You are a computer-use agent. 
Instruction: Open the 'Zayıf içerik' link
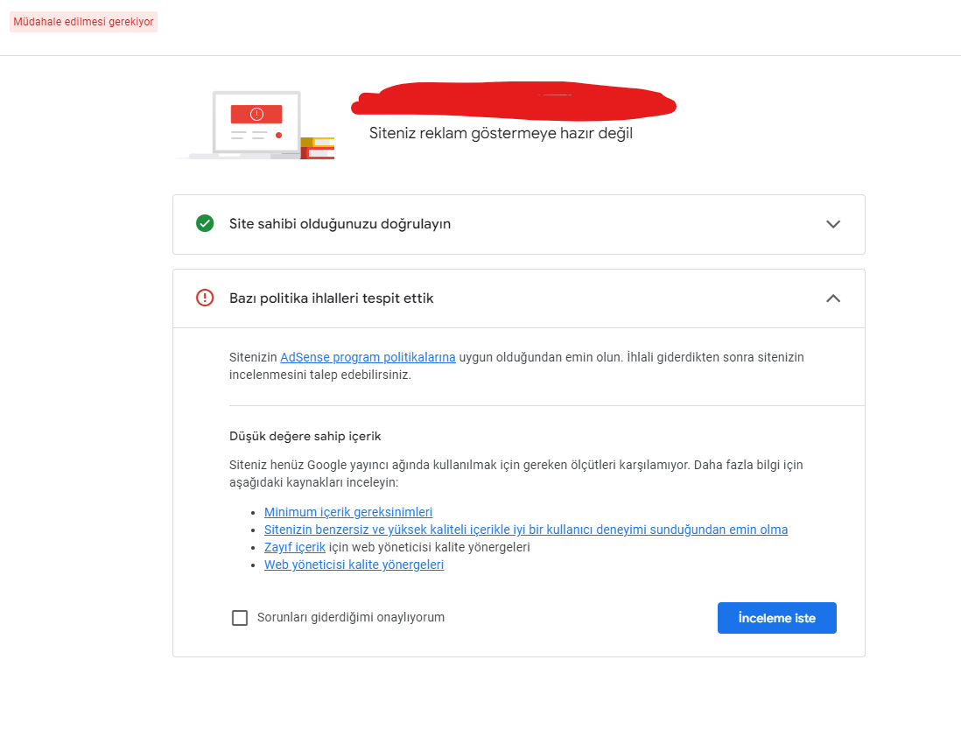pos(295,547)
